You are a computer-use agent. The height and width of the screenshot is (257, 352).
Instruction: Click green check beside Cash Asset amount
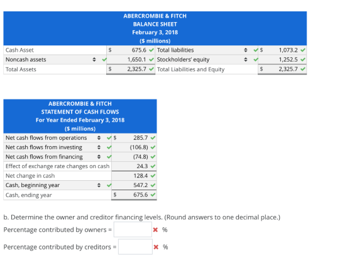coord(151,50)
